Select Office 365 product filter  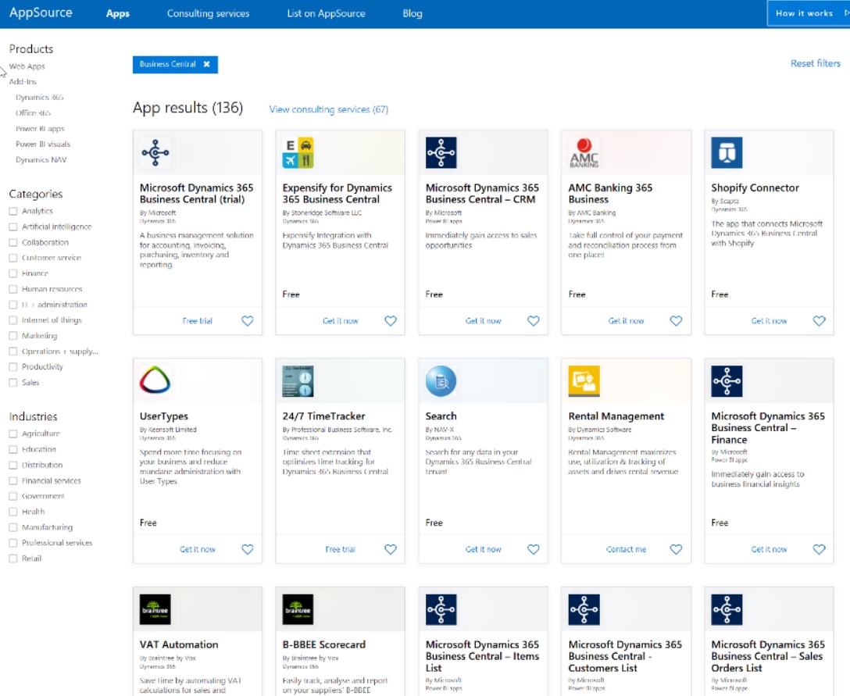tap(33, 113)
